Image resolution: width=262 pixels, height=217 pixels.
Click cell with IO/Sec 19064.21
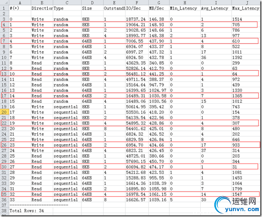point(137,24)
